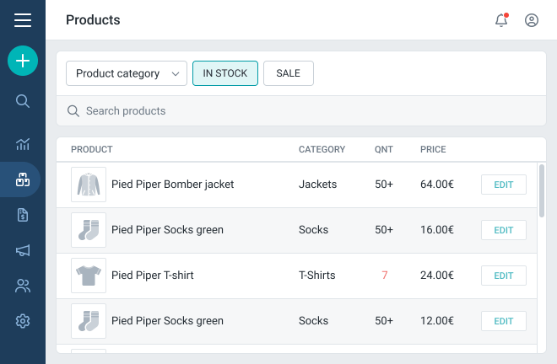Open search from the sidebar
Image resolution: width=557 pixels, height=364 pixels.
click(x=23, y=101)
